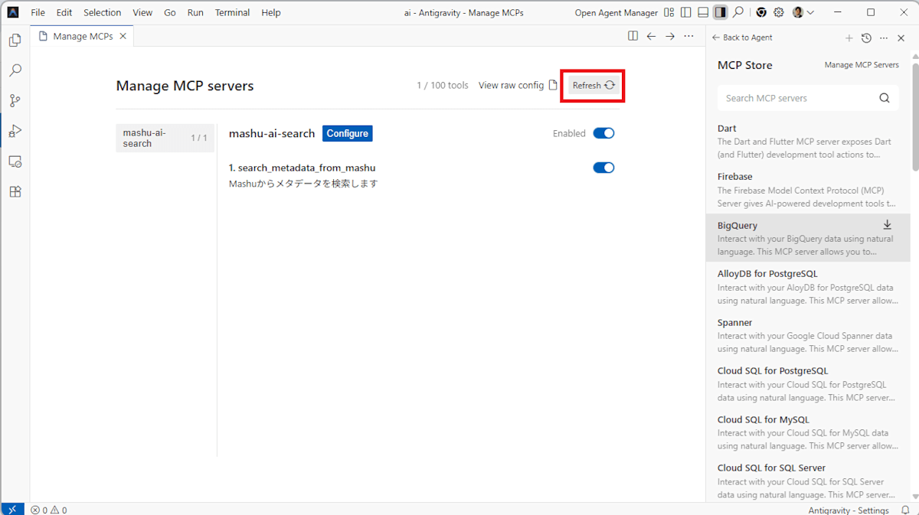
Task: Click View raw config link
Action: pyautogui.click(x=511, y=85)
